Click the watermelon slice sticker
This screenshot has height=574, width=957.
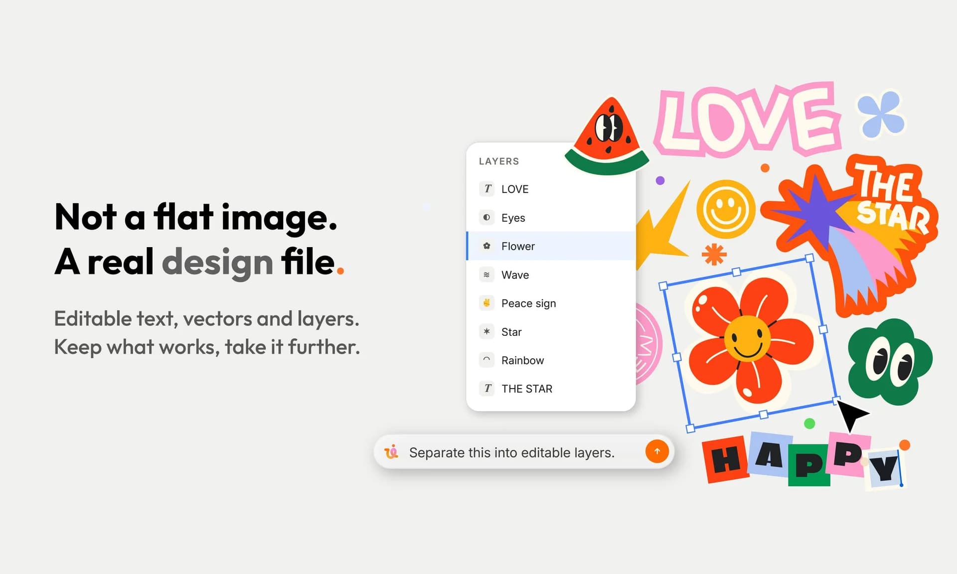[x=607, y=136]
